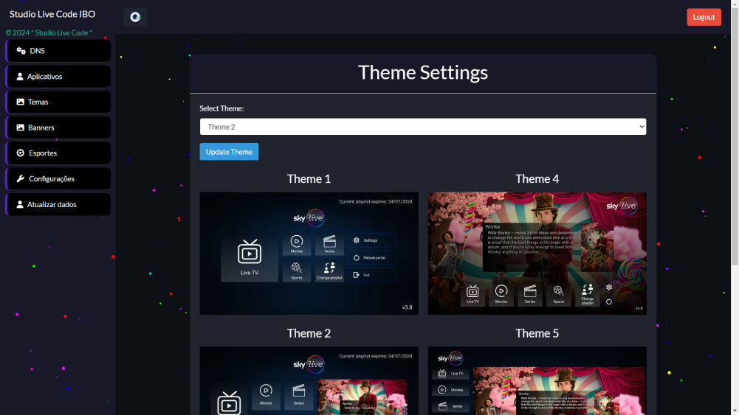Log out using the Logout button
This screenshot has width=739, height=415.
pyautogui.click(x=703, y=17)
